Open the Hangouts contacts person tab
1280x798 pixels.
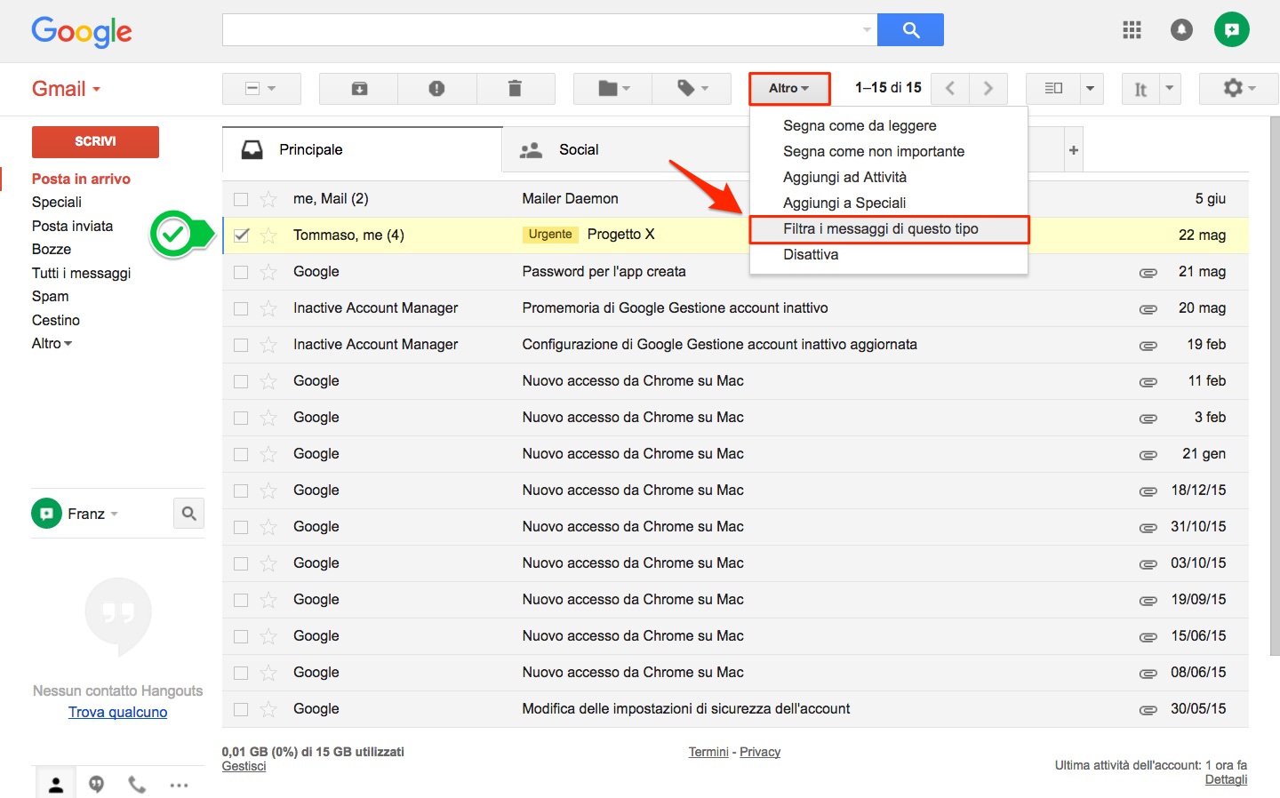(56, 784)
